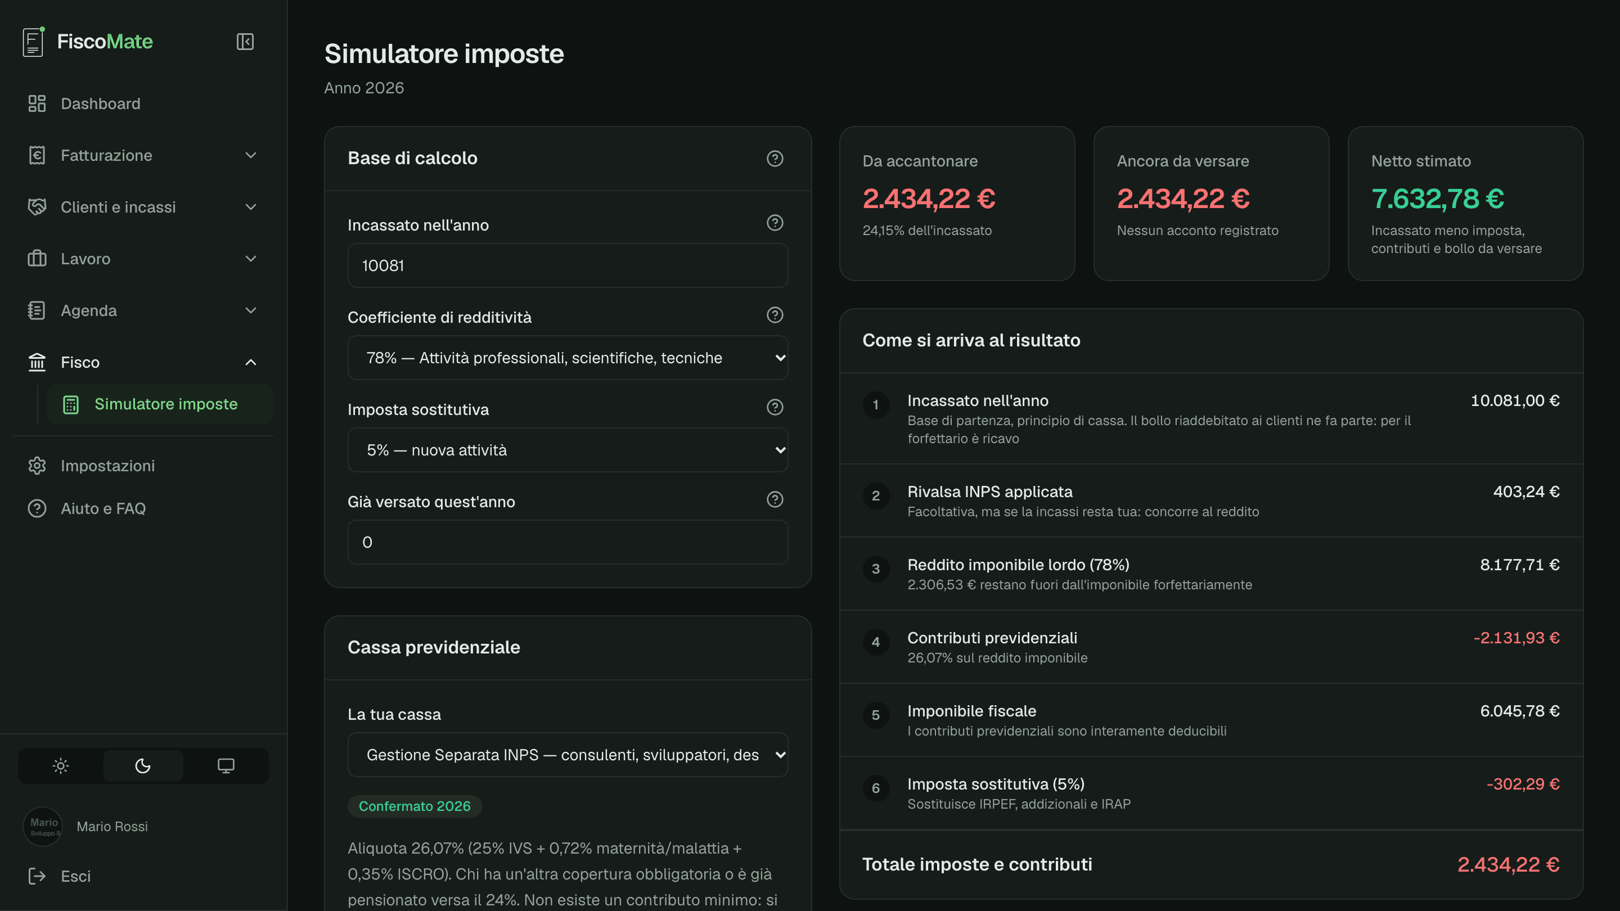
Task: Open Impostazioni
Action: 143,466
